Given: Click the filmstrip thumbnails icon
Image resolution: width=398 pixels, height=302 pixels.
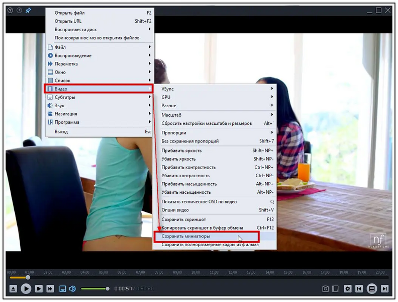Looking at the screenshot, I should point(336,288).
